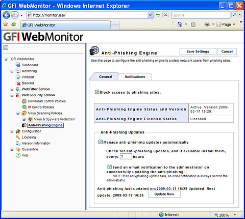Open the zoom level dropdown arrow
This screenshot has width=245, height=219.
click(x=235, y=215)
